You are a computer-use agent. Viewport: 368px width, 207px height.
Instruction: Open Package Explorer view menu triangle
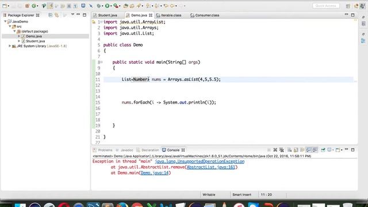72,14
